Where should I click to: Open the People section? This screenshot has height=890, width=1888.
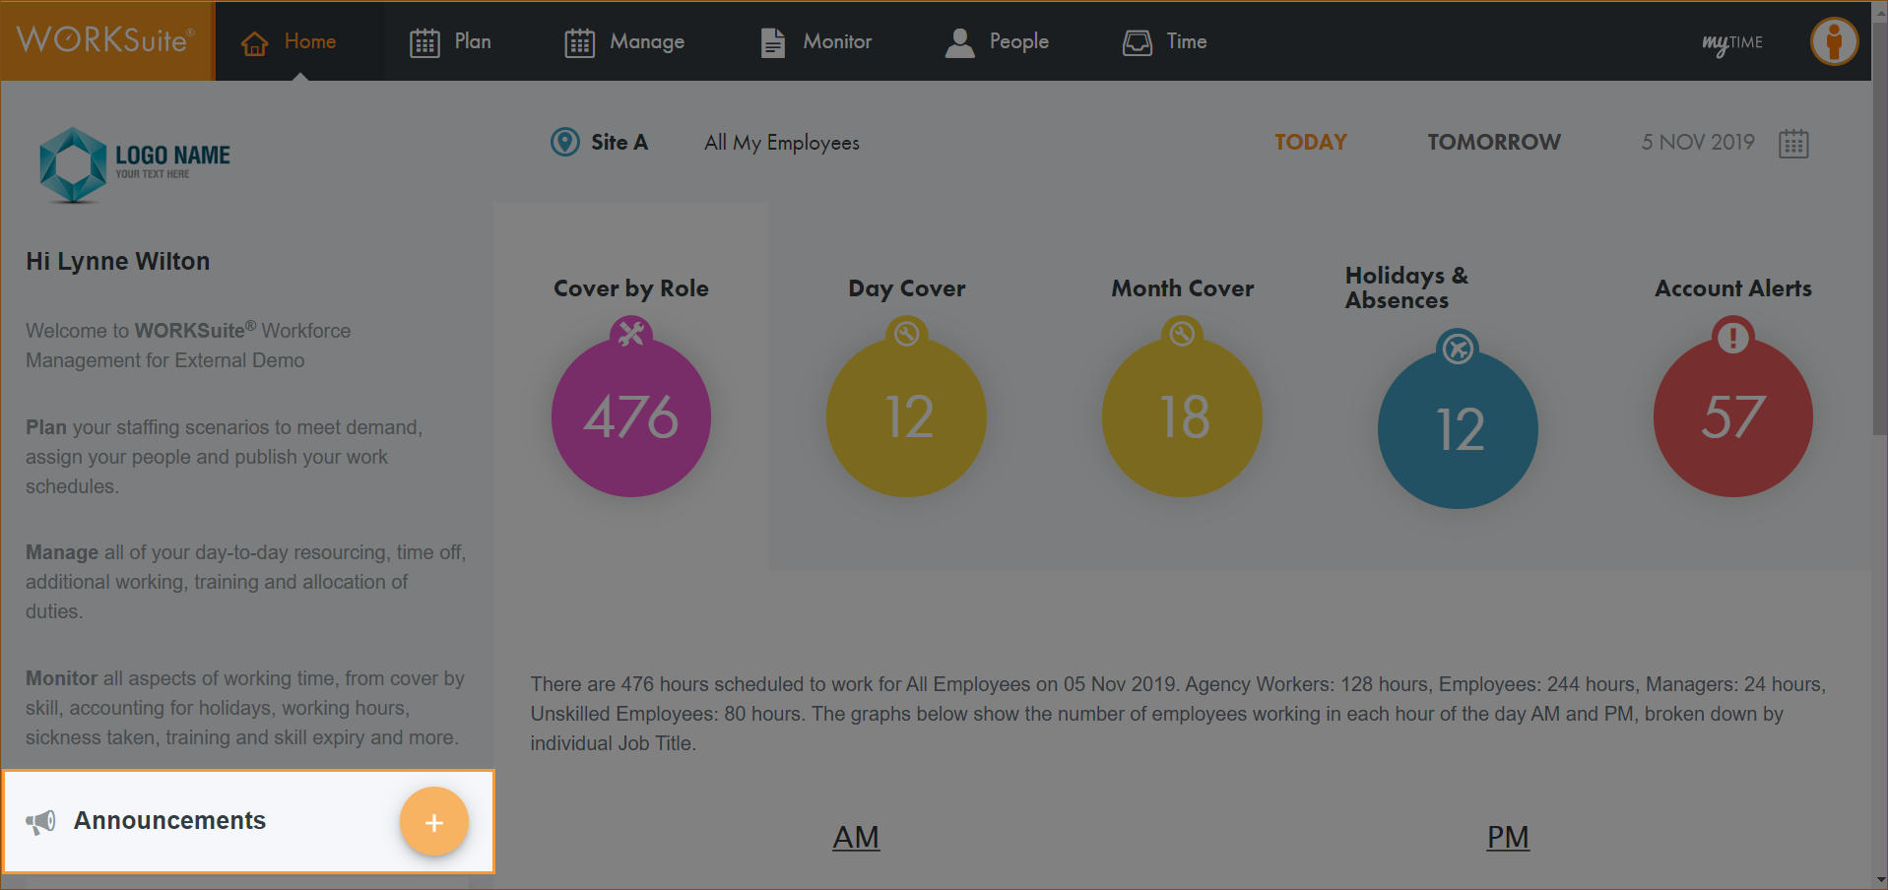click(x=997, y=41)
